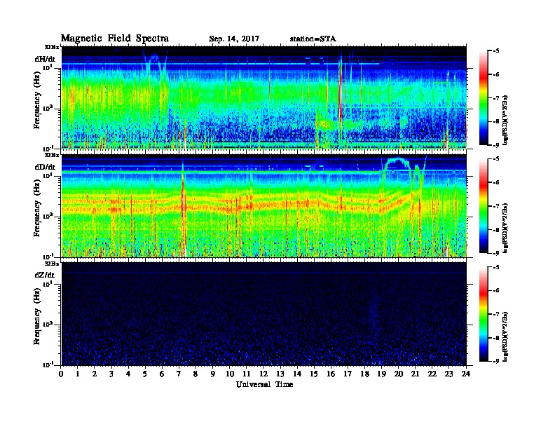The height and width of the screenshot is (429, 555).
Task: Click the "dH/dt" panel label
Action: point(45,59)
